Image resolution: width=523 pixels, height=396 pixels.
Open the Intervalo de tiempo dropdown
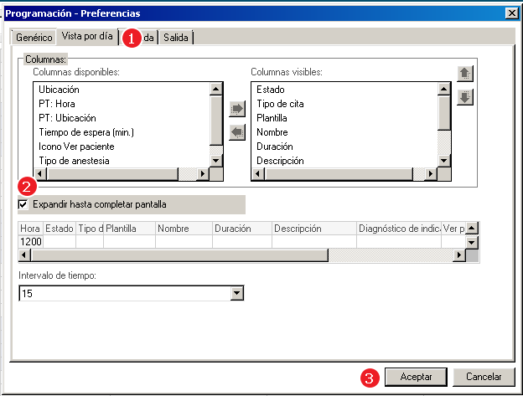tap(236, 293)
